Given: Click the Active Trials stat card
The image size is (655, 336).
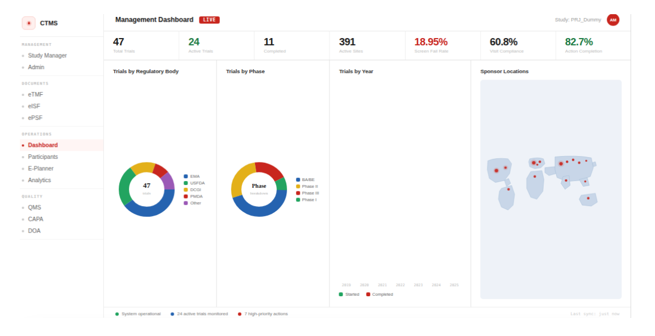Looking at the screenshot, I should (x=216, y=45).
